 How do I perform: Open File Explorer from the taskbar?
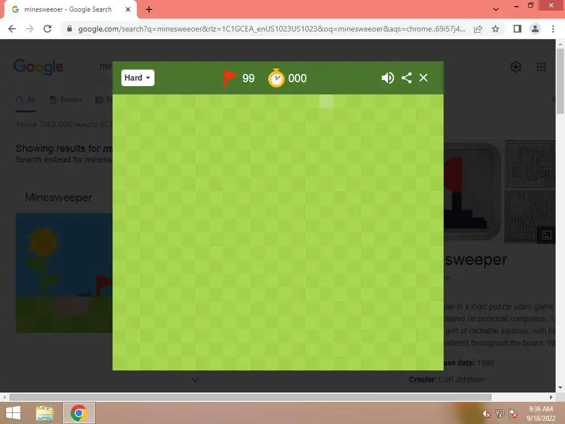tap(45, 413)
